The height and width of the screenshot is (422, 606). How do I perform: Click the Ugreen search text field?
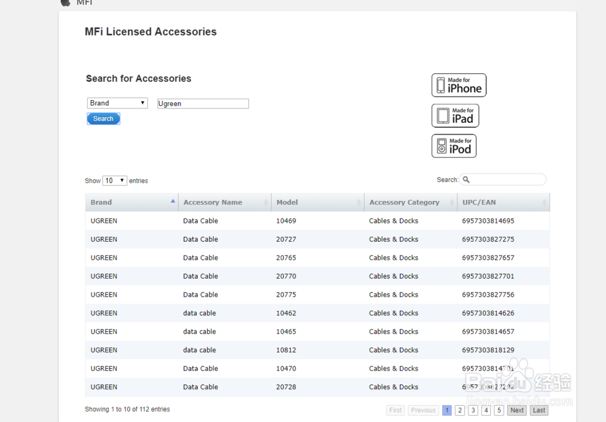pyautogui.click(x=203, y=104)
